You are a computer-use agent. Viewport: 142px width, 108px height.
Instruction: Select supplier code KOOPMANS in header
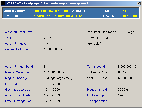(x=42, y=16)
